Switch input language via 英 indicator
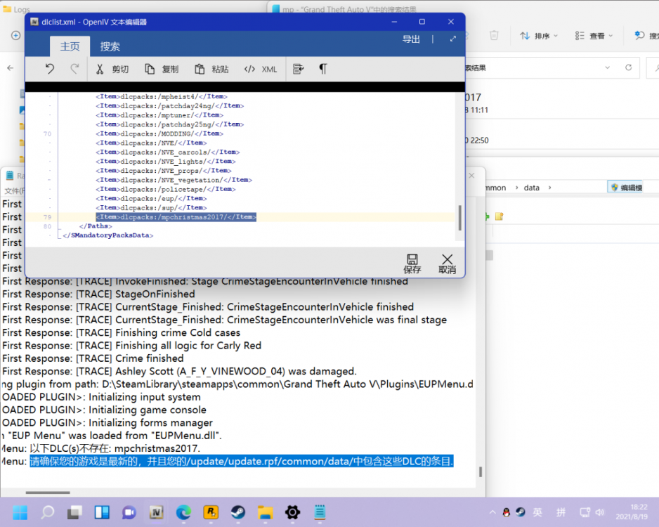The image size is (659, 527). click(x=537, y=512)
